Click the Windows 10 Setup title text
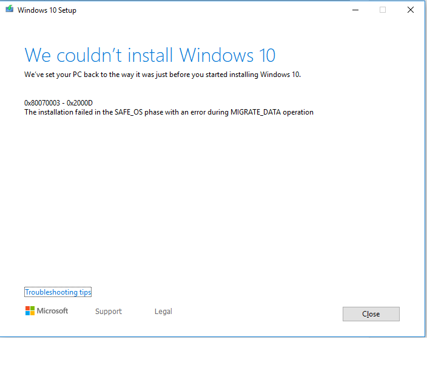 (x=47, y=10)
